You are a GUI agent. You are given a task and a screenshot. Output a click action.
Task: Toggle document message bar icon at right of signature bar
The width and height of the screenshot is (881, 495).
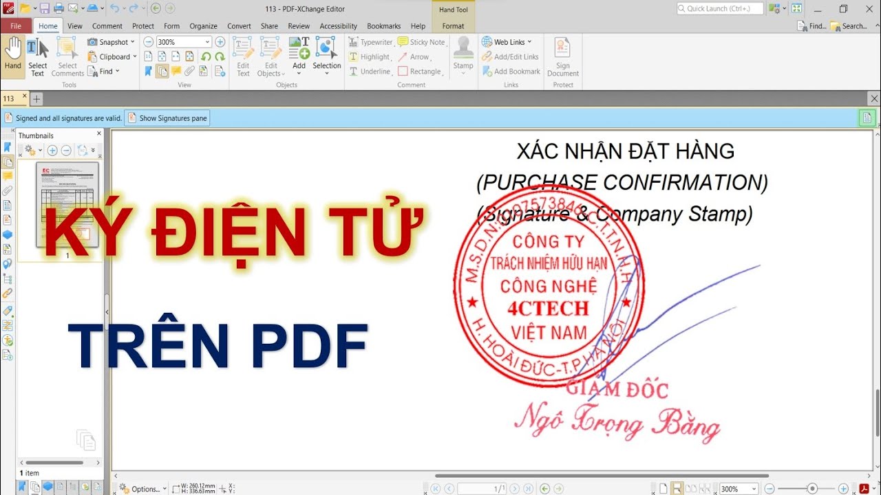click(x=867, y=118)
